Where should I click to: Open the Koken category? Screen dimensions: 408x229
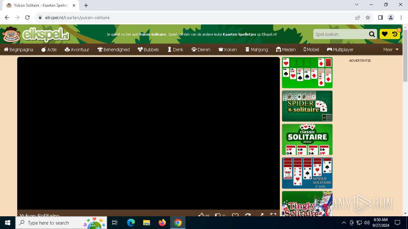(228, 50)
